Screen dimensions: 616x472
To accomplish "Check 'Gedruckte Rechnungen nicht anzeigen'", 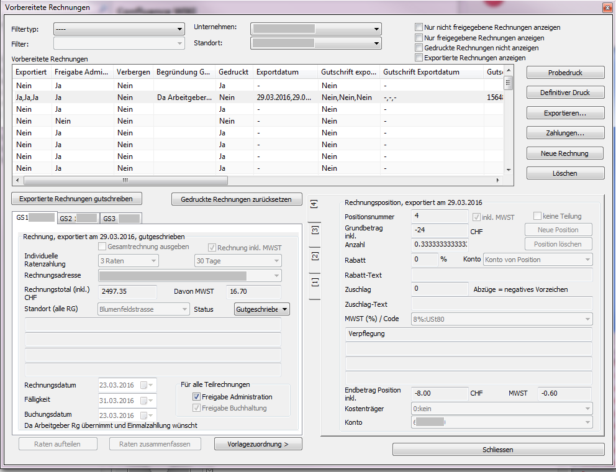I will pyautogui.click(x=419, y=48).
